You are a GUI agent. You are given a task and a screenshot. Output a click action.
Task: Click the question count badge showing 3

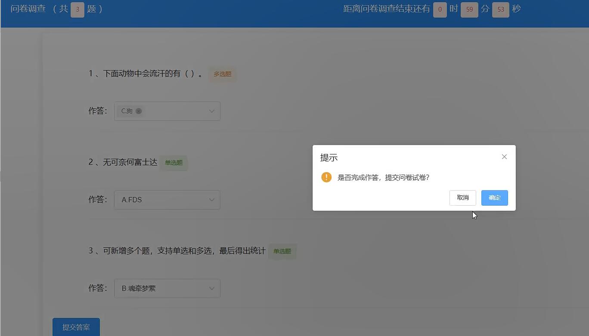click(76, 9)
